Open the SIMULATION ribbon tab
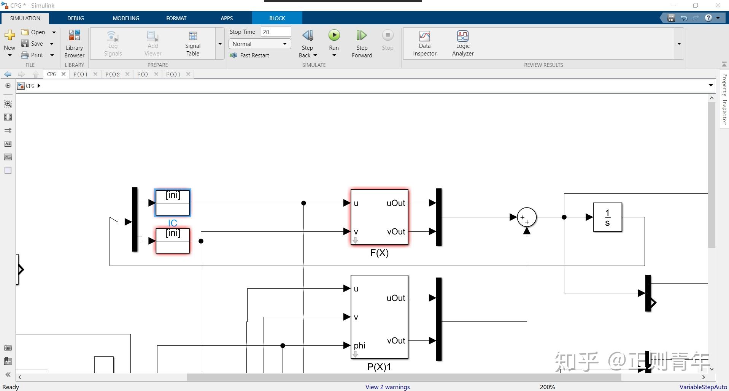This screenshot has height=391, width=729. (x=25, y=18)
